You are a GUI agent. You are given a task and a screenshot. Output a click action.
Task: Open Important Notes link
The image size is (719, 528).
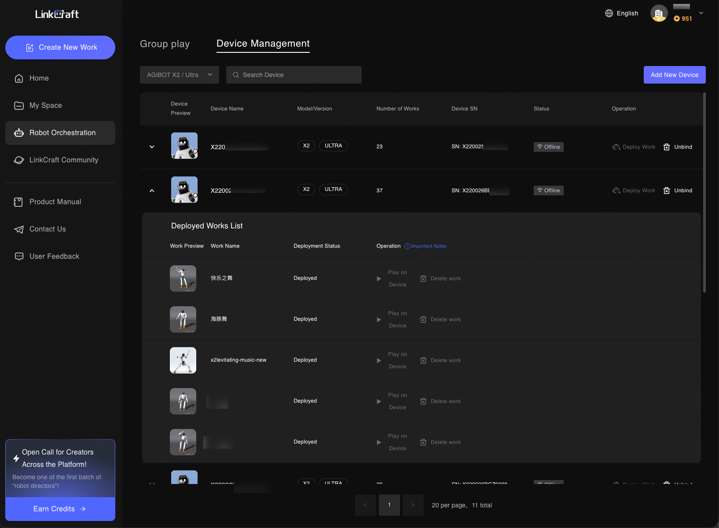[426, 246]
